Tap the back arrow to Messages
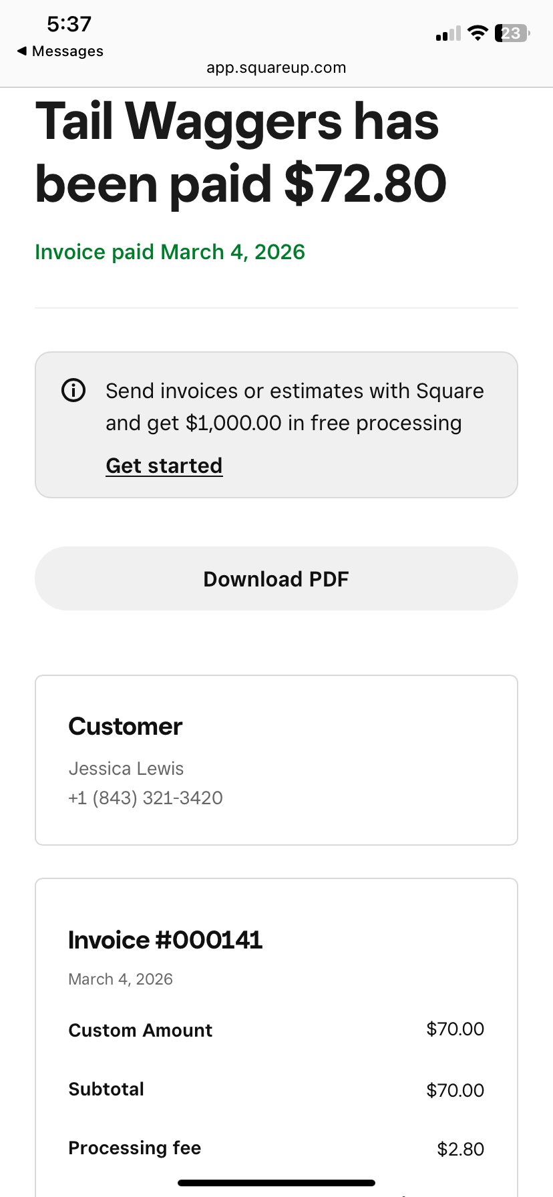This screenshot has height=1197, width=553. [22, 51]
